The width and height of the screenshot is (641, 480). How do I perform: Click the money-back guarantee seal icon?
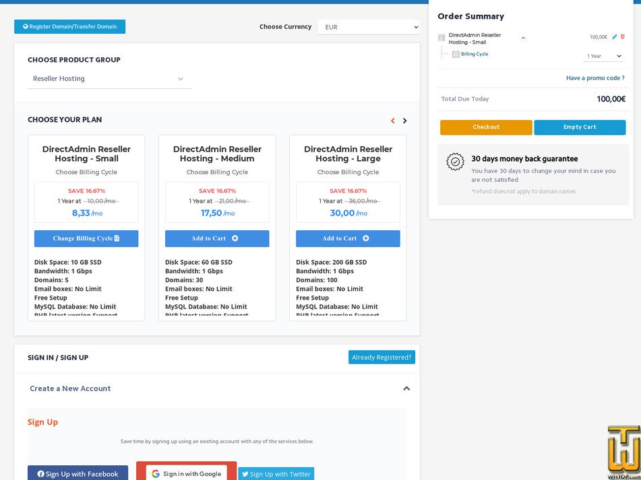click(455, 162)
